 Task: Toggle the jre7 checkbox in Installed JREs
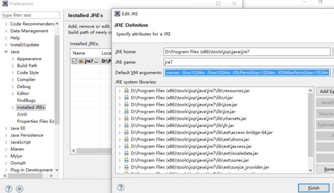tap(75, 61)
